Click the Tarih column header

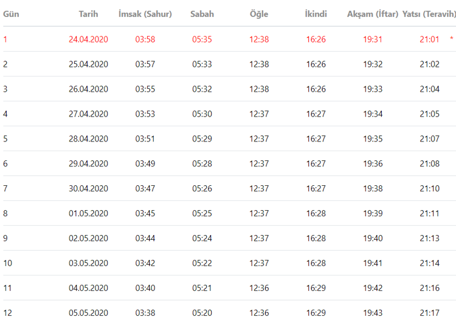click(x=88, y=13)
